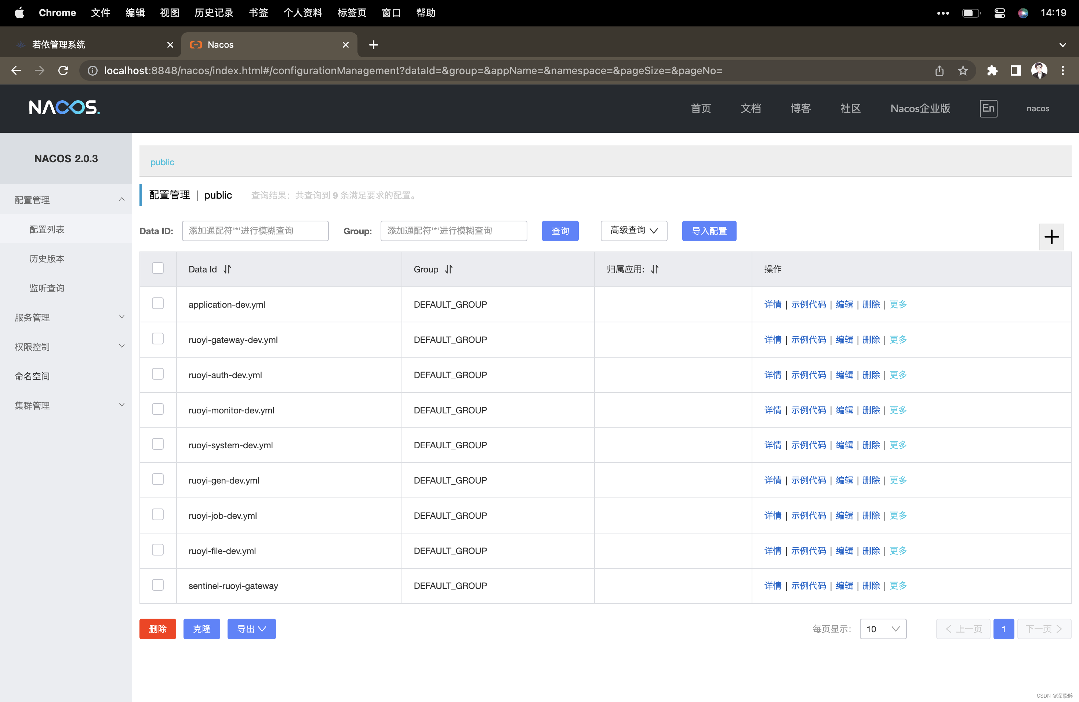1079x702 pixels.
Task: Toggle Chrome side panel icon
Action: tap(1016, 70)
